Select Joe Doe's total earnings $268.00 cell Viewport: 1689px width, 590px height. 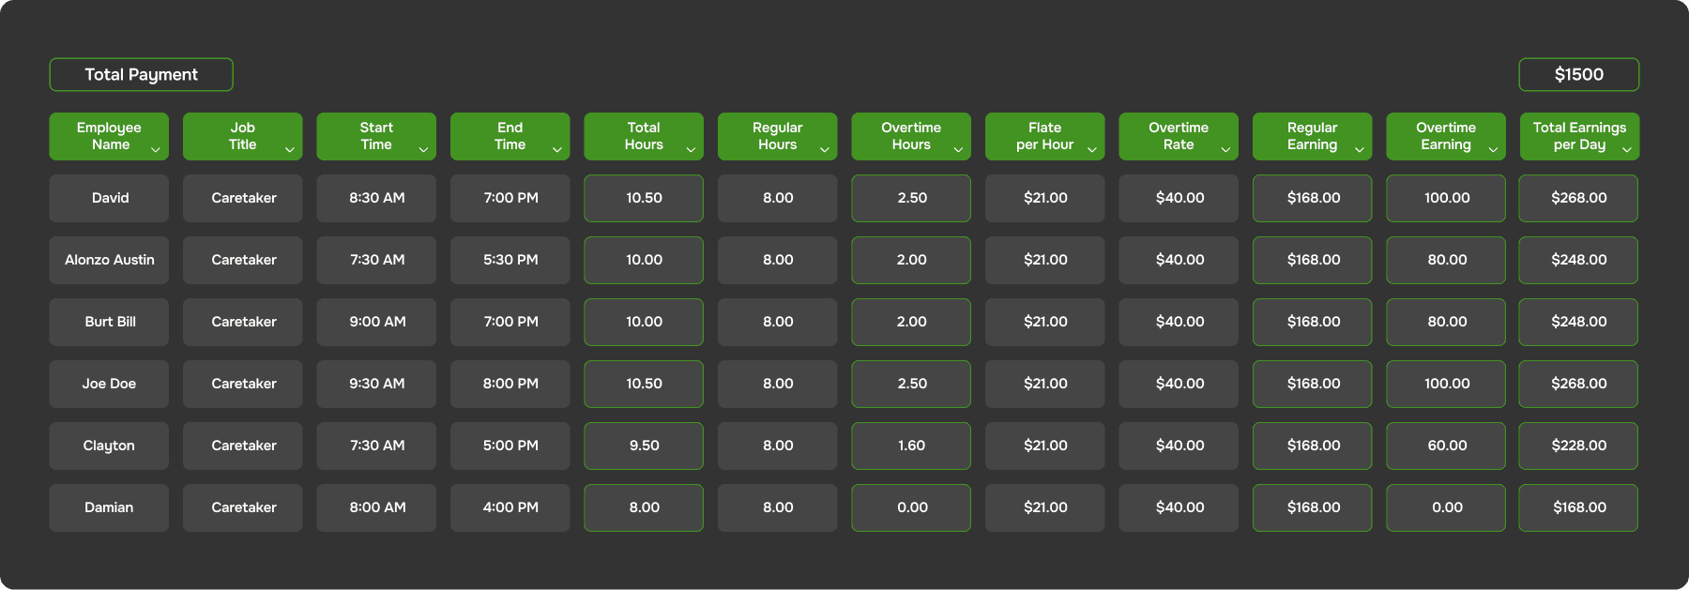click(x=1579, y=384)
